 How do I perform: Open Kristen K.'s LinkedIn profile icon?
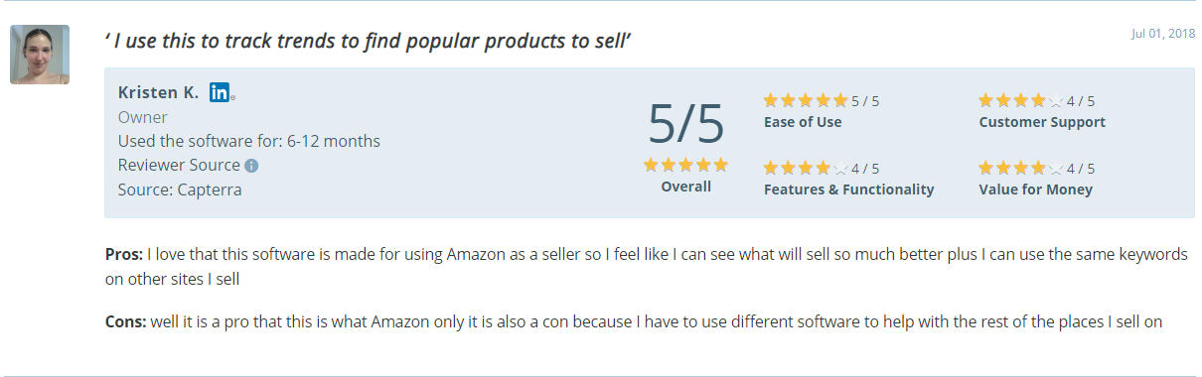220,92
